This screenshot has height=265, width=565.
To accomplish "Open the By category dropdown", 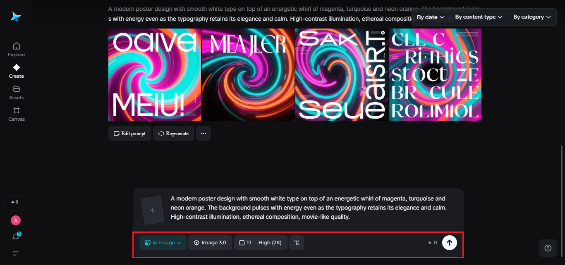I will click(x=532, y=17).
